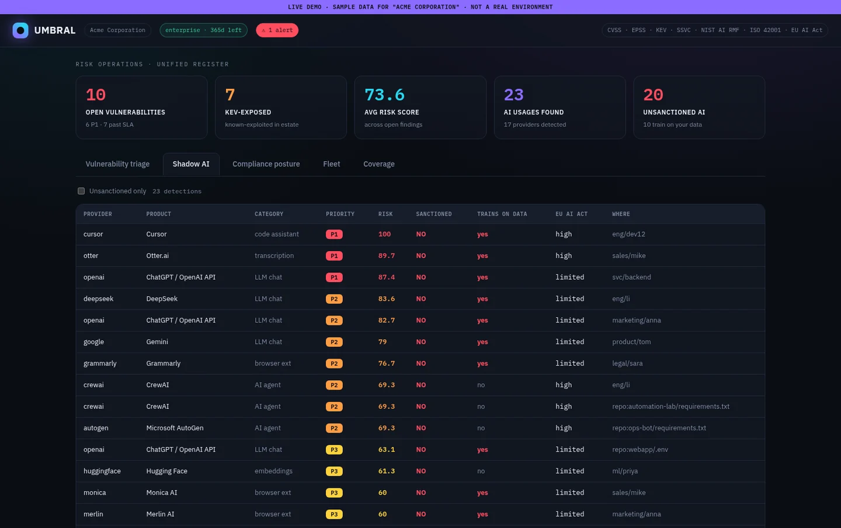
Task: Click the Acme Corporation org pill
Action: [x=117, y=30]
